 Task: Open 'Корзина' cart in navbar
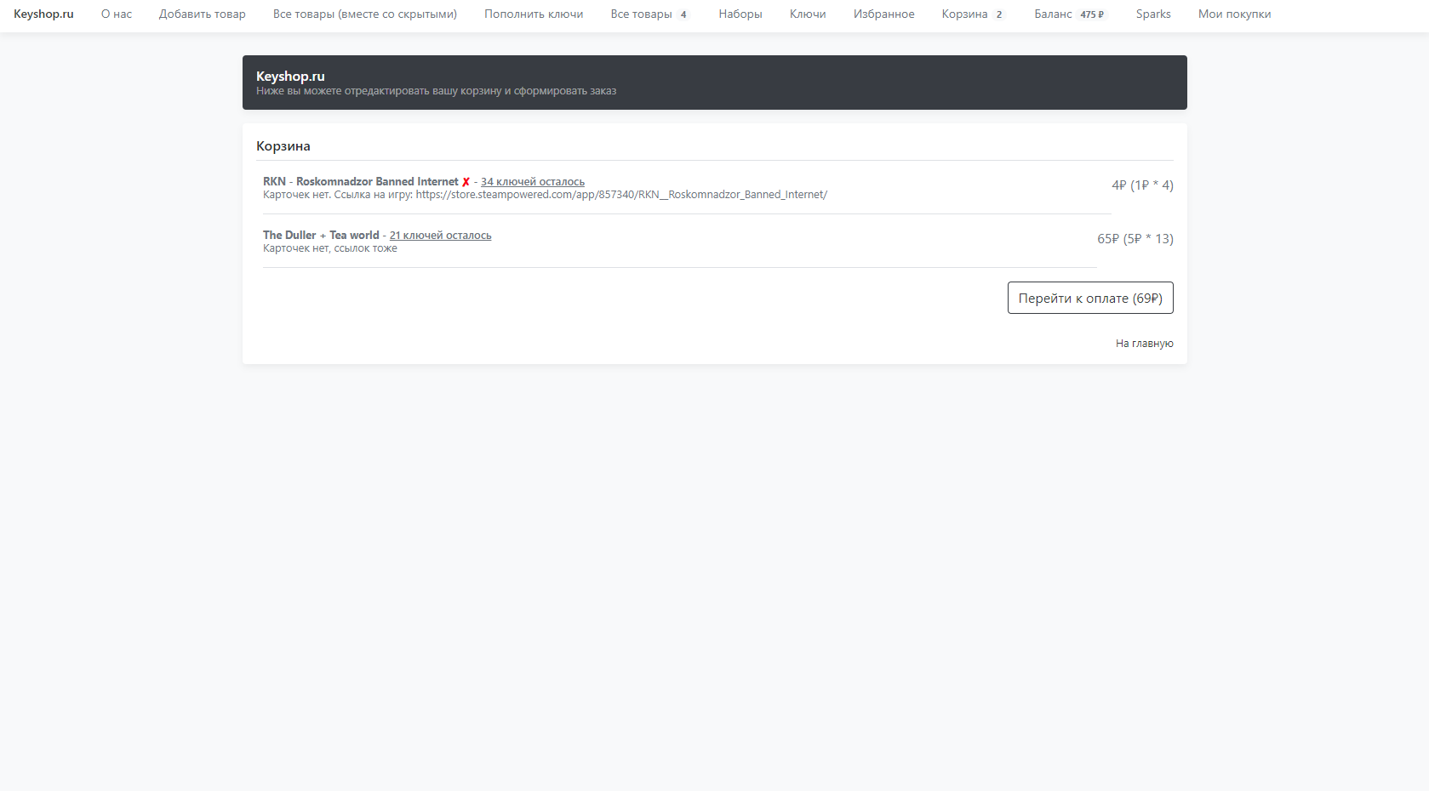tap(972, 14)
